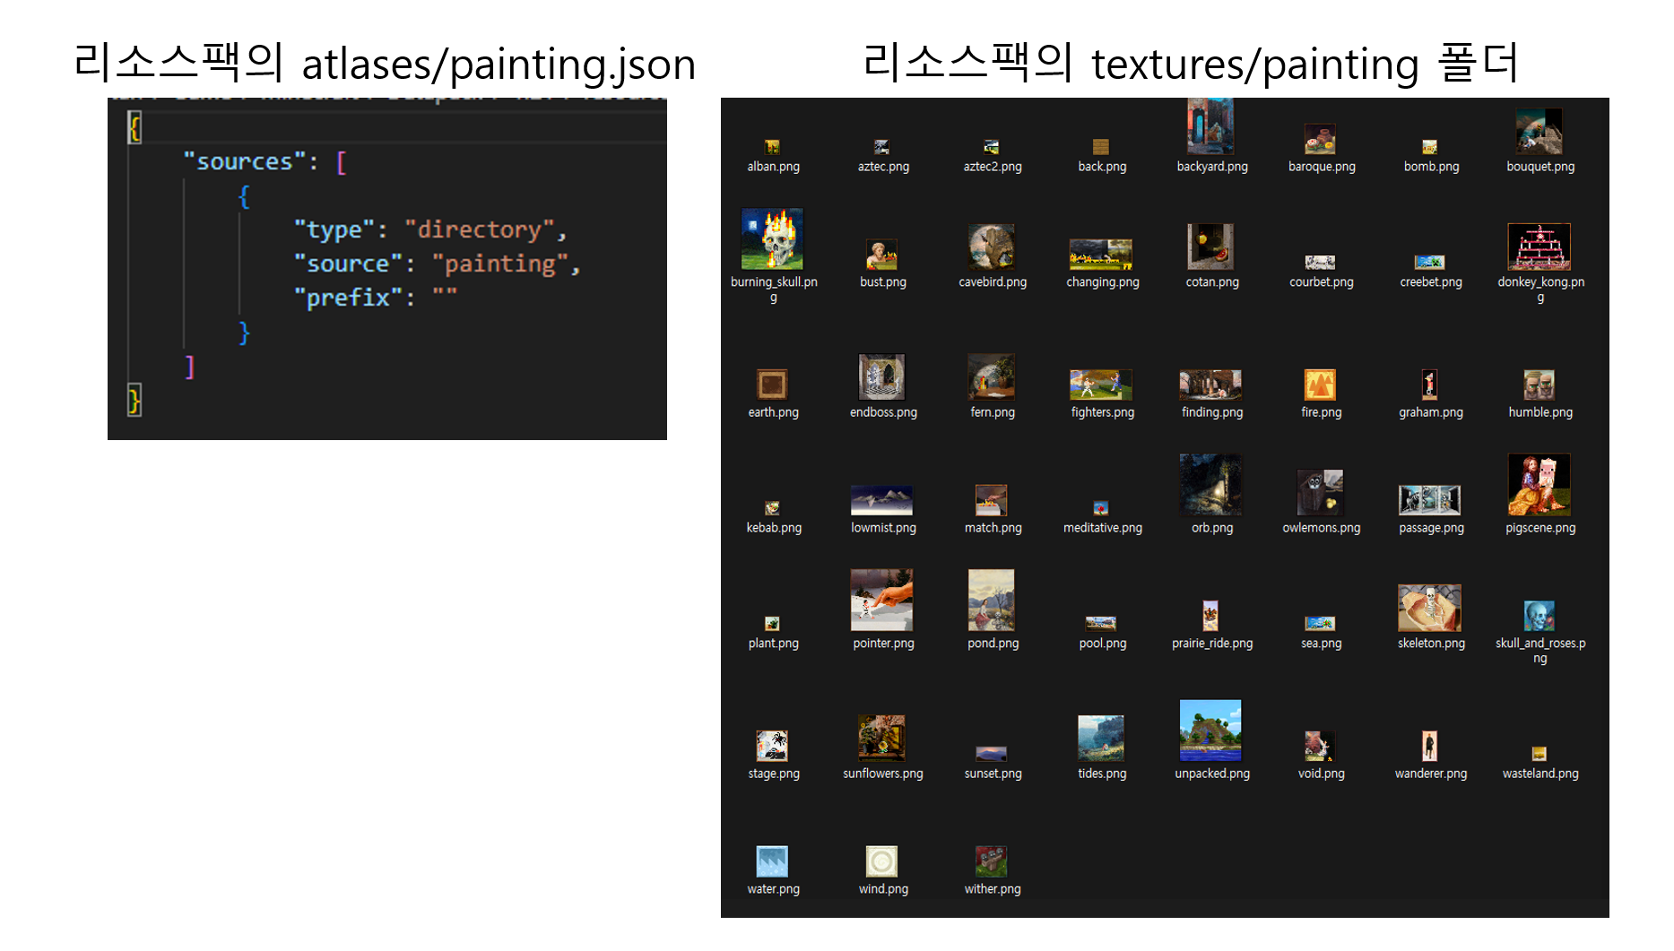This screenshot has height=951, width=1674.
Task: Open the backyard.png painting texture
Action: tap(1210, 126)
